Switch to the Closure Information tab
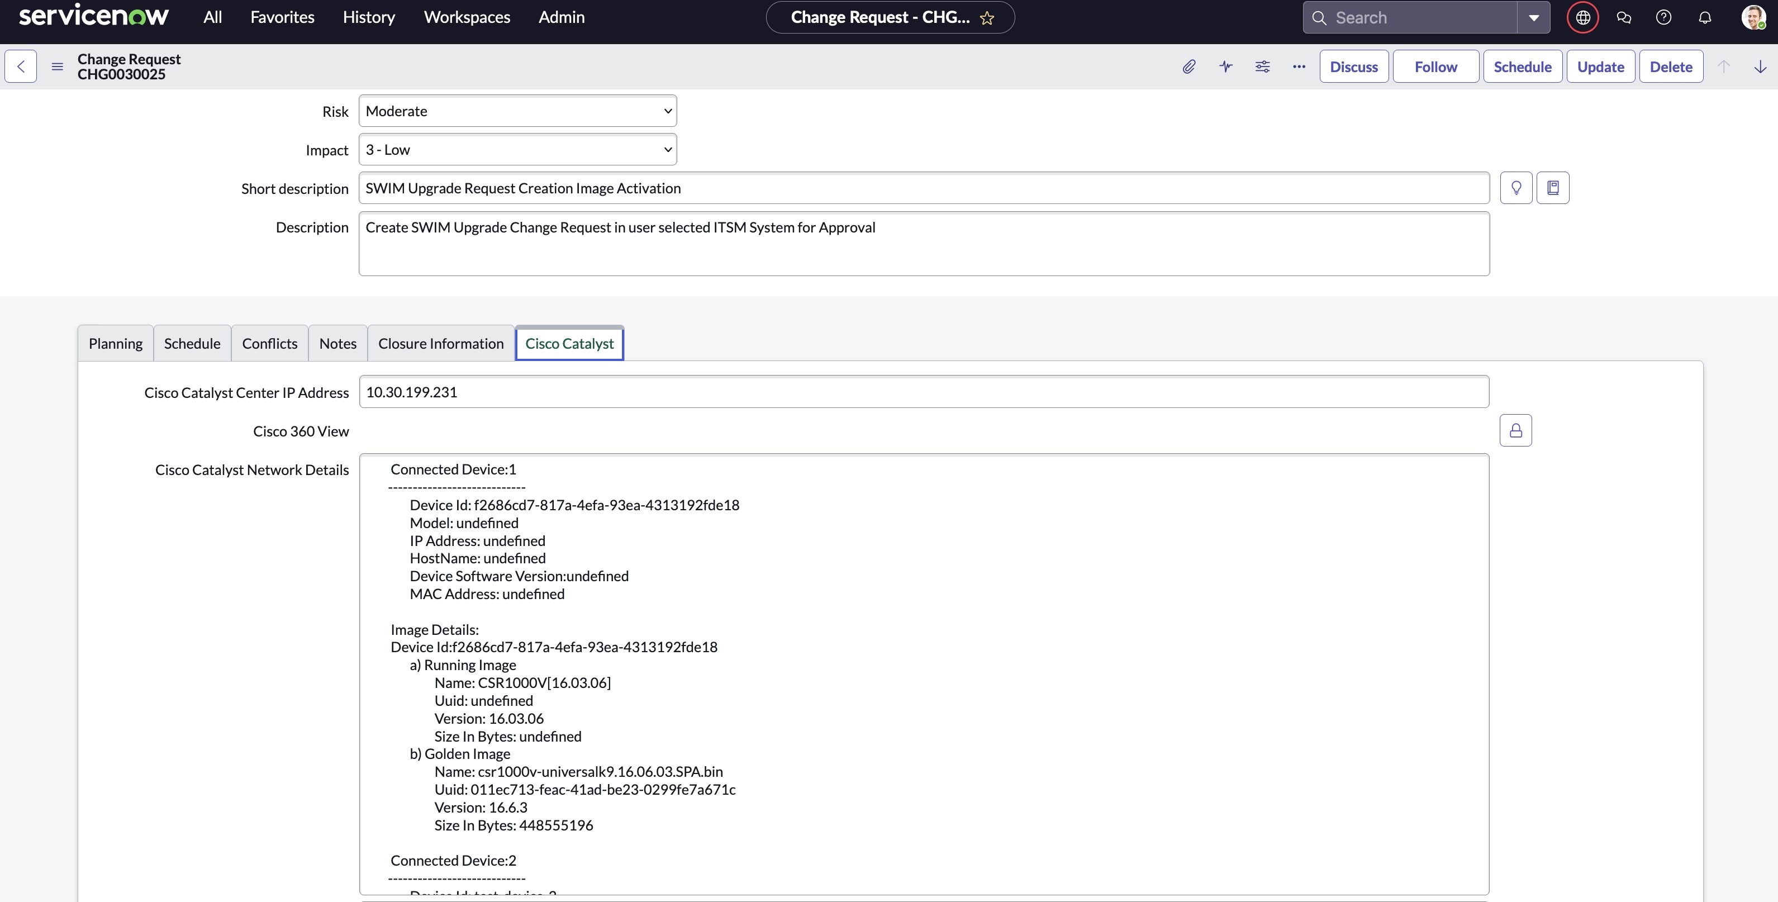Viewport: 1778px width, 902px height. coord(440,343)
